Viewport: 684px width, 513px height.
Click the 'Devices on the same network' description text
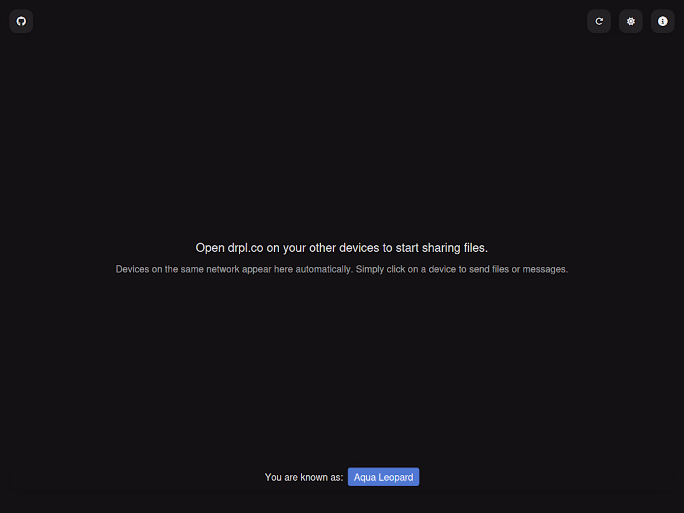click(x=341, y=269)
